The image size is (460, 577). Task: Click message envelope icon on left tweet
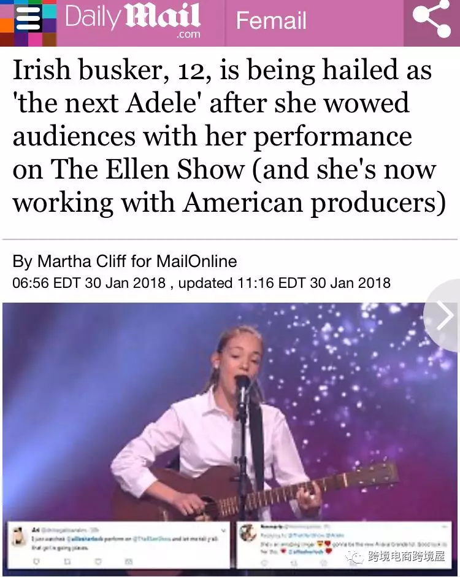[129, 561]
